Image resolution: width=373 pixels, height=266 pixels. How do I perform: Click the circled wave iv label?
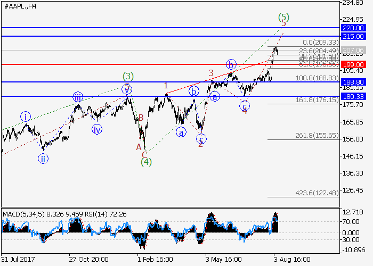97,129
